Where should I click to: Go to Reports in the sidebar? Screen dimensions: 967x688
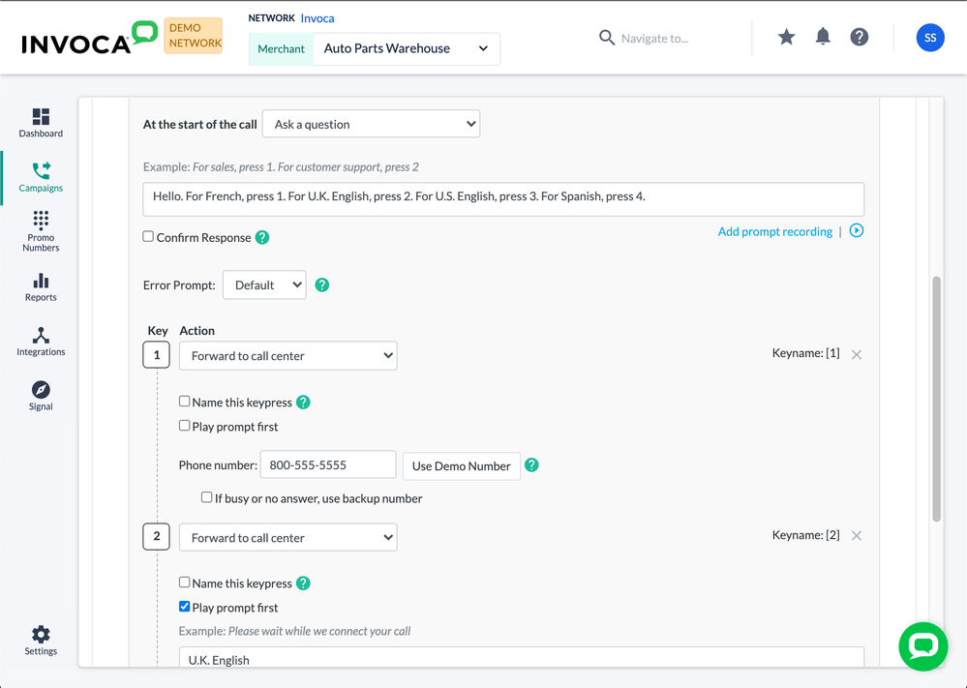point(41,287)
